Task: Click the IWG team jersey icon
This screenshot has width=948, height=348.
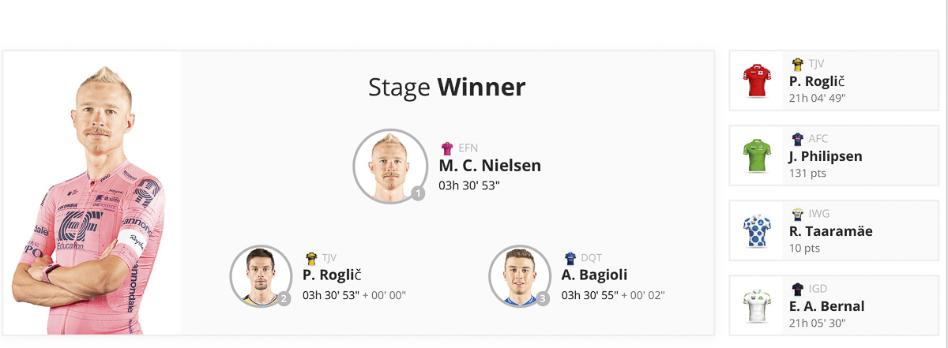Action: [797, 214]
